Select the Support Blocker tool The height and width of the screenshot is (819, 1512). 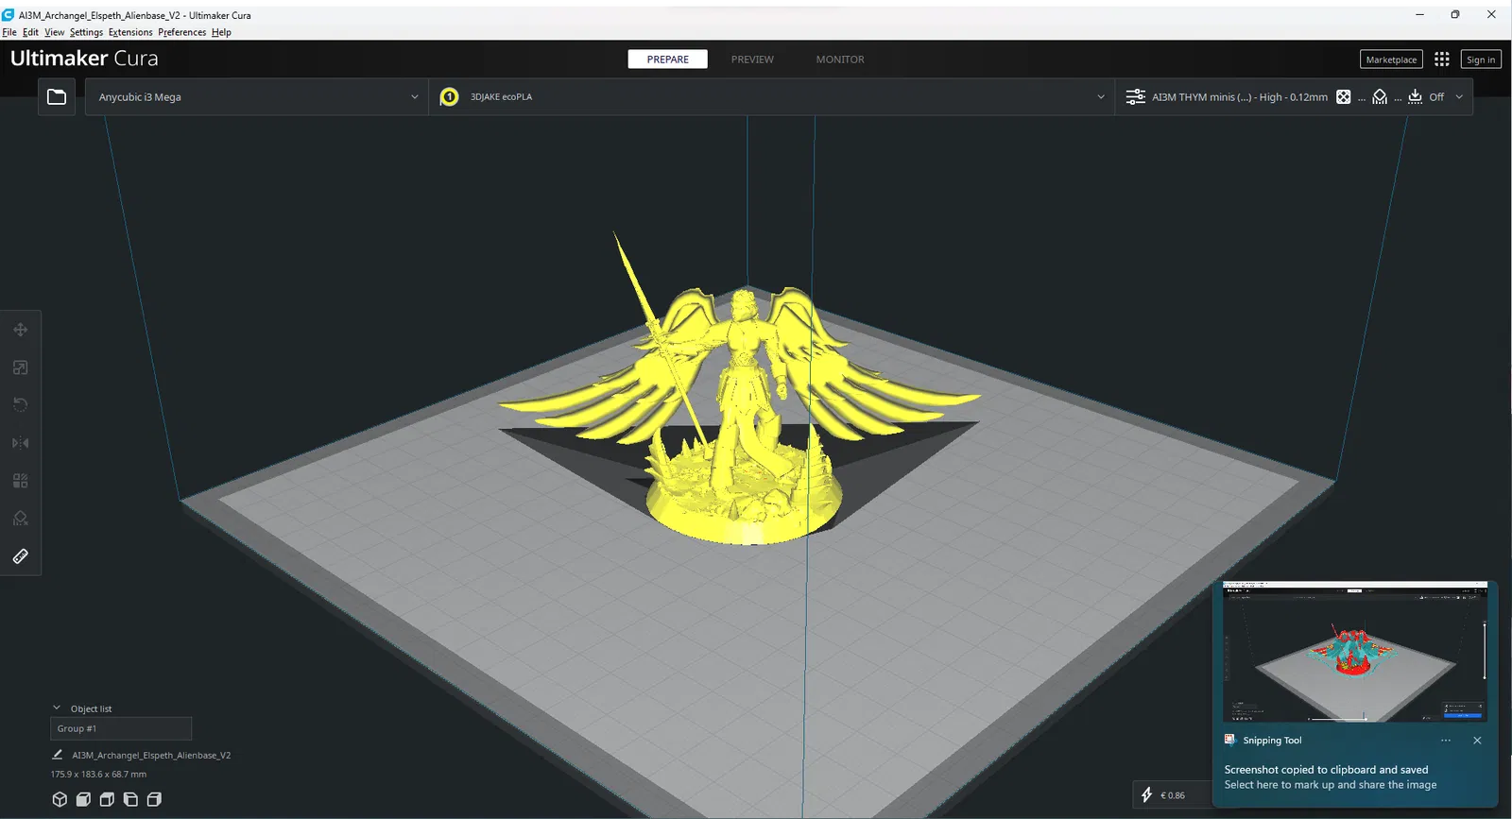(21, 519)
